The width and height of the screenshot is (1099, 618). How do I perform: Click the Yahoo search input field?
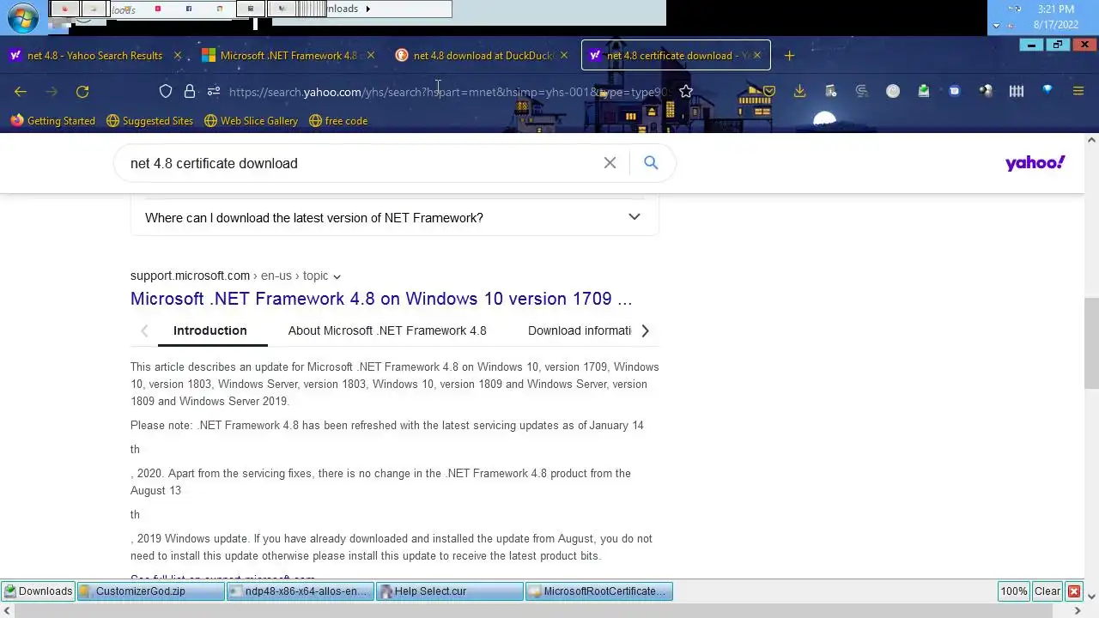click(x=361, y=163)
